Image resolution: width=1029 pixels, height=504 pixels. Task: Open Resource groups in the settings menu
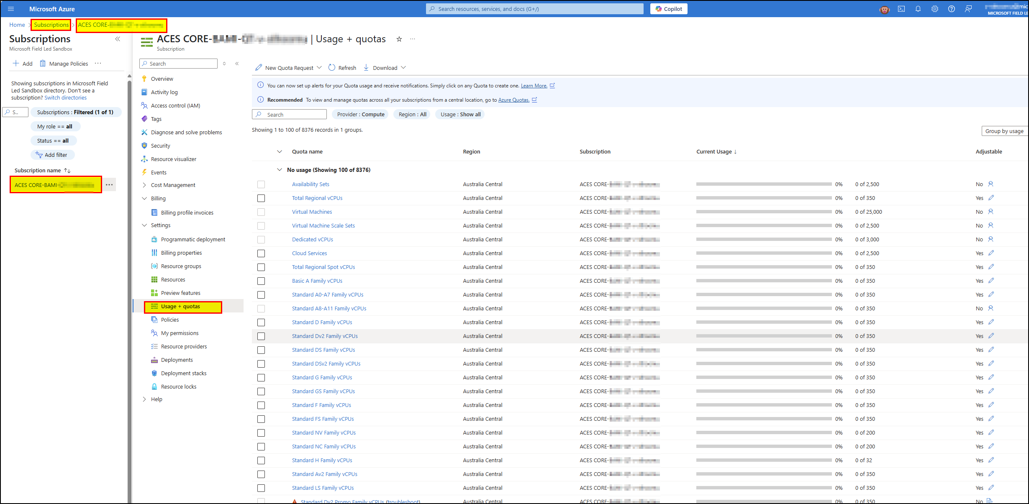click(181, 266)
